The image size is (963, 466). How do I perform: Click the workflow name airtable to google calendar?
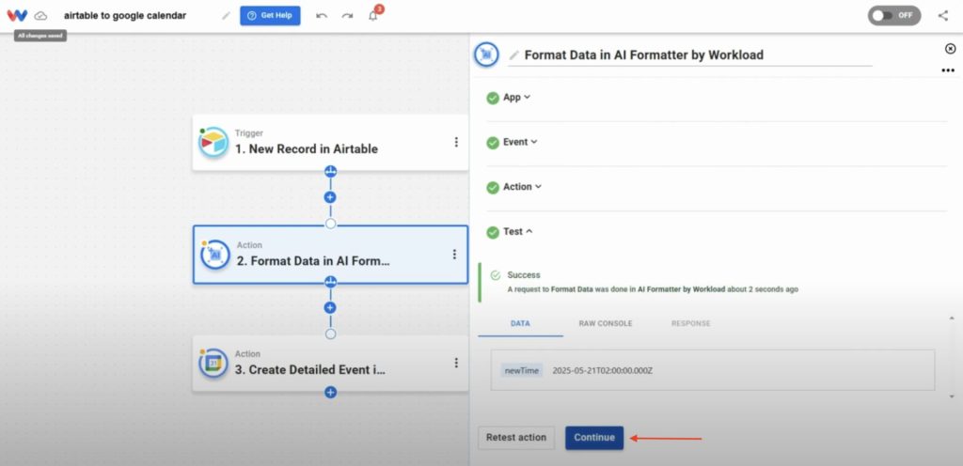pyautogui.click(x=125, y=16)
